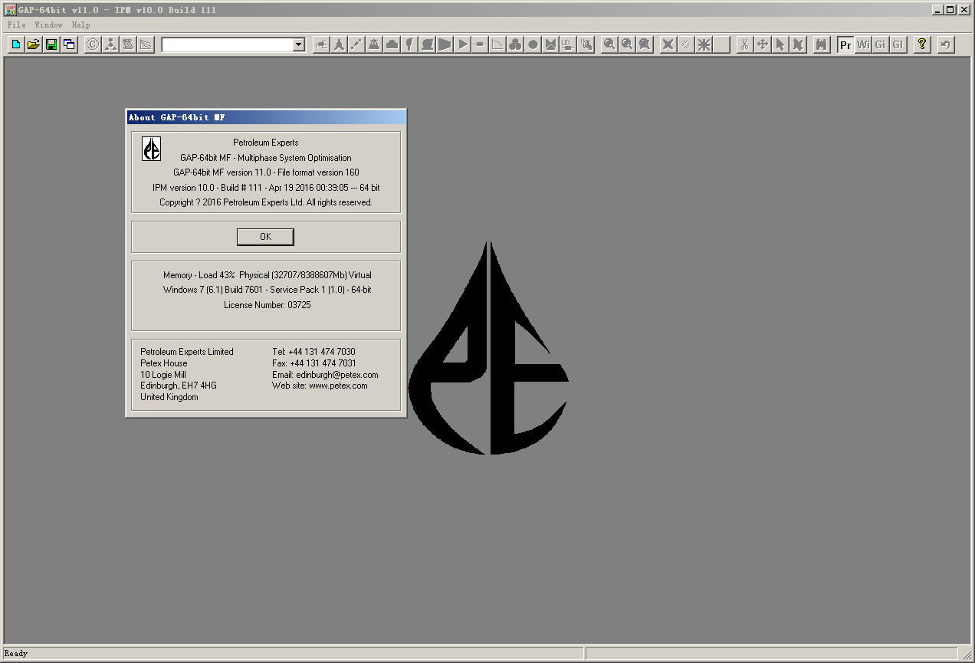Click the 'License Number: 03725' text

pos(267,305)
